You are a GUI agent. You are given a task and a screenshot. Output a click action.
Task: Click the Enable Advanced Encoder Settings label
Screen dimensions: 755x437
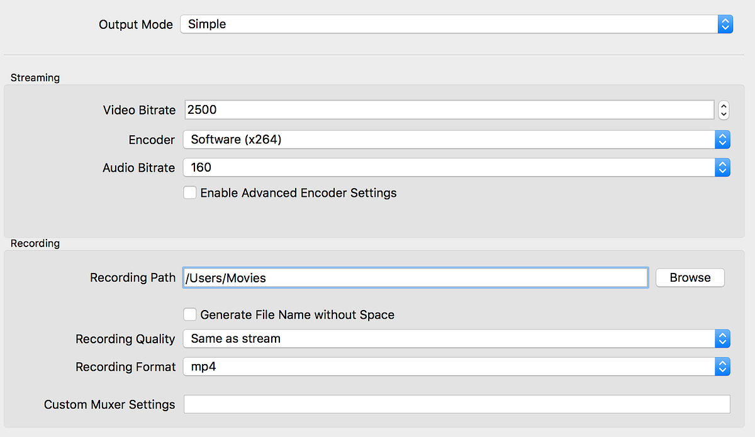pyautogui.click(x=298, y=193)
